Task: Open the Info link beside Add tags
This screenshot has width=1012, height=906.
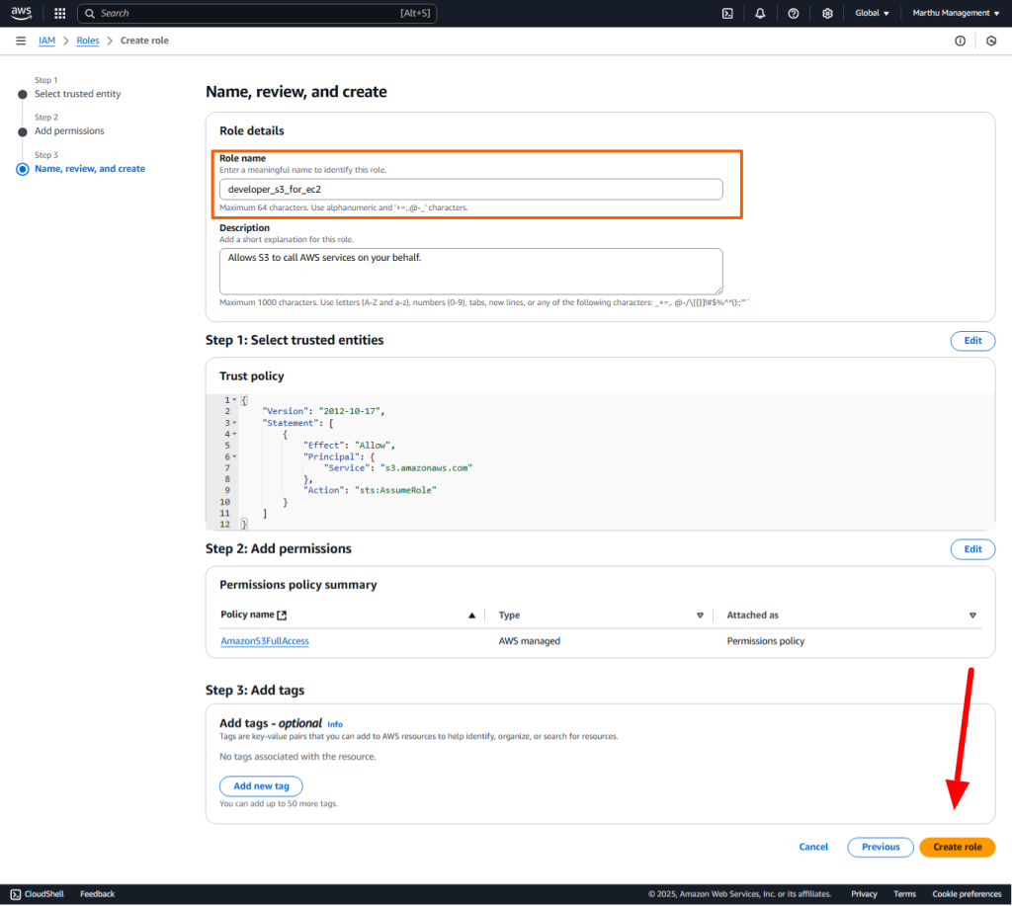Action: coord(335,724)
